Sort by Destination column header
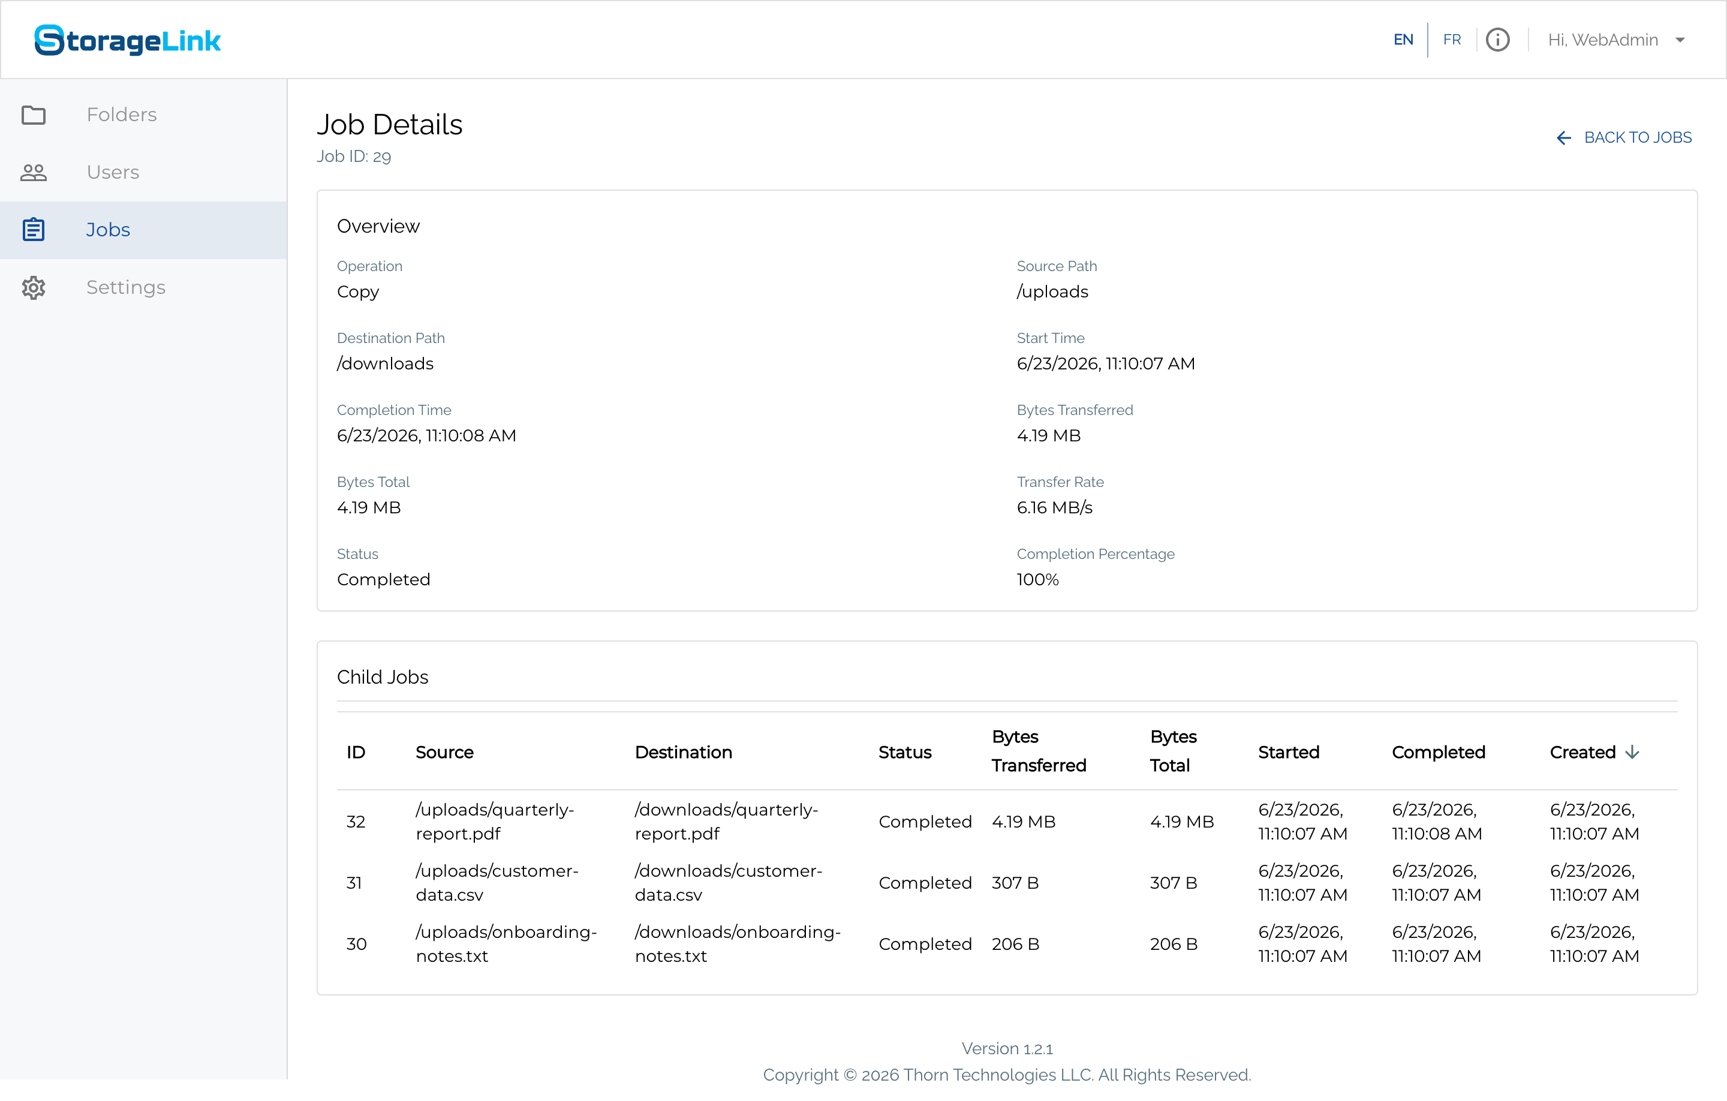 point(684,752)
